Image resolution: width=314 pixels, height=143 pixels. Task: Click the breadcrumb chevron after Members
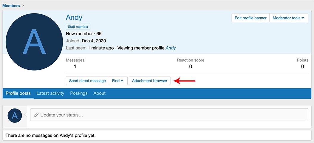pos(23,5)
